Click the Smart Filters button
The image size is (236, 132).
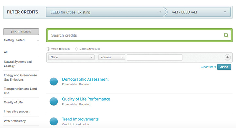pyautogui.click(x=21, y=32)
